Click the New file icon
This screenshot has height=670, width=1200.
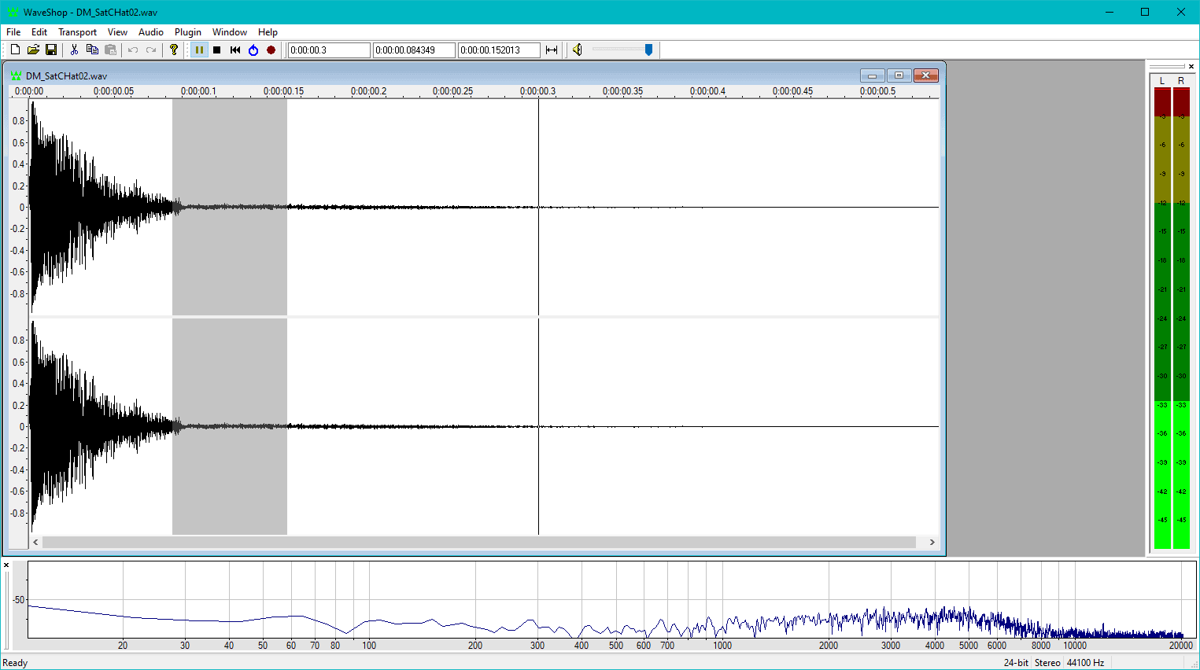click(15, 50)
